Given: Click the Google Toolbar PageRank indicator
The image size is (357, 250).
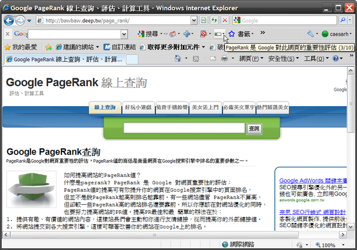Looking at the screenshot, I should pos(218,34).
